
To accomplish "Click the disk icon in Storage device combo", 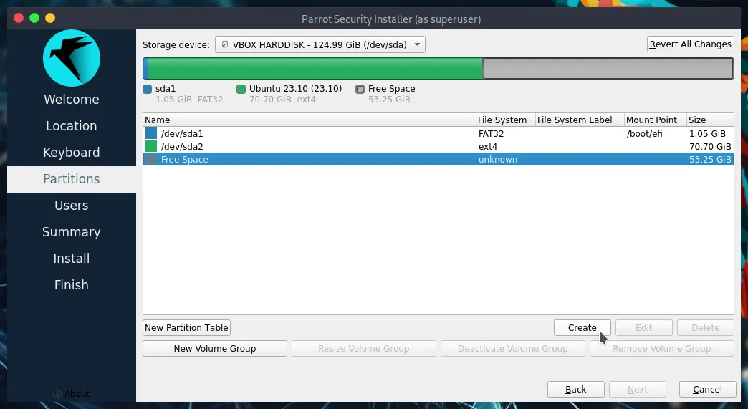I will (x=225, y=44).
